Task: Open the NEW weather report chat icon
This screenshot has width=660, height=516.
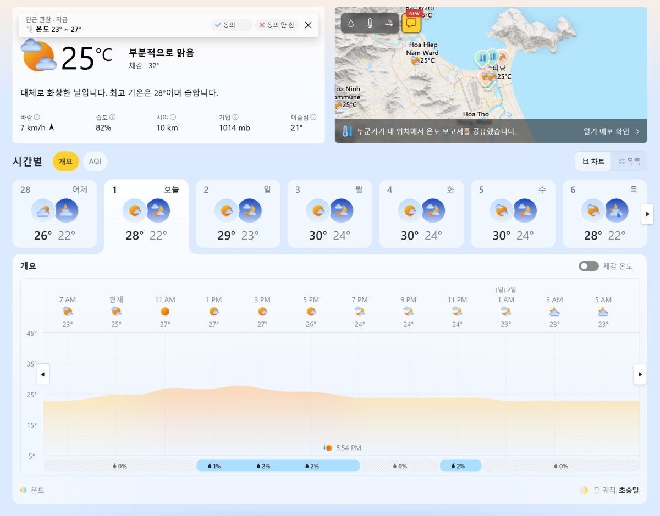Action: pos(411,23)
